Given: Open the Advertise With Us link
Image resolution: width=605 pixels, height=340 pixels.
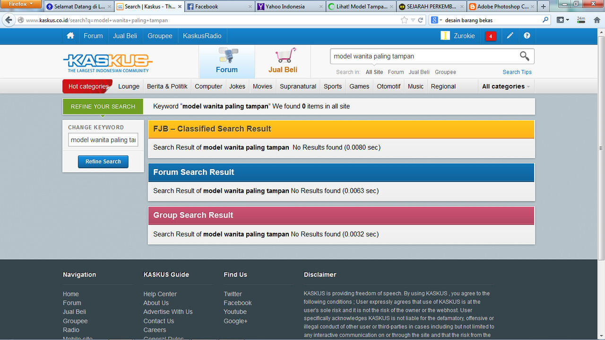Looking at the screenshot, I should click(x=168, y=312).
